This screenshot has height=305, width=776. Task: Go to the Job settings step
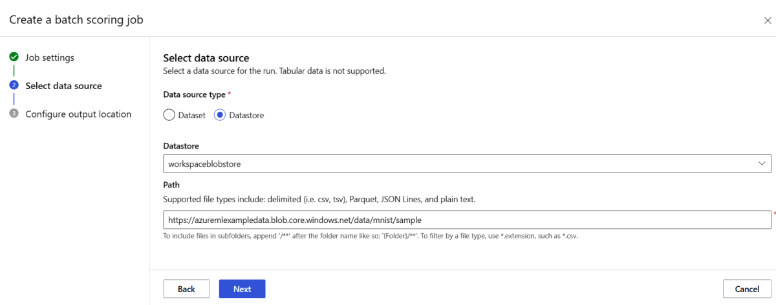50,58
